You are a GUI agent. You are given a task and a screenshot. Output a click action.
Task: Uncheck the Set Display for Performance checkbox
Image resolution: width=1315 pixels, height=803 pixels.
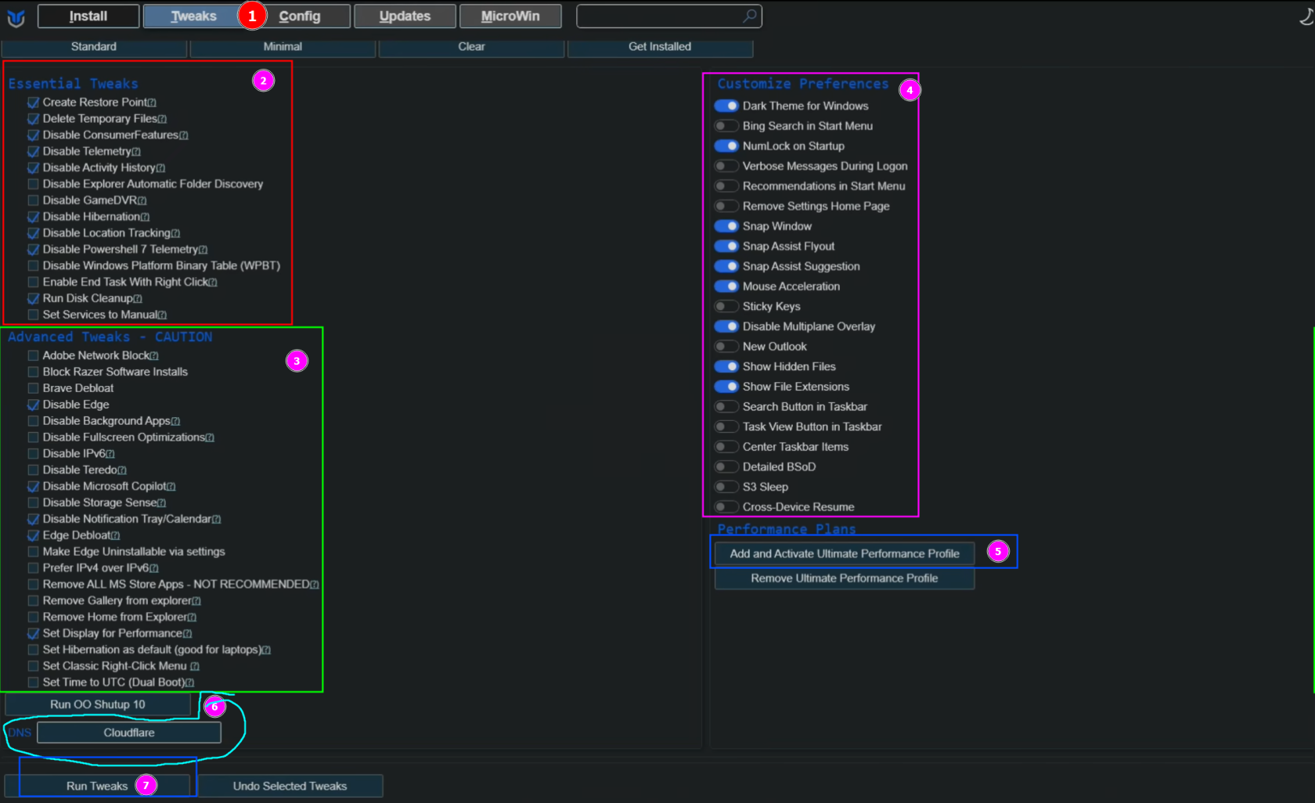[x=33, y=633]
